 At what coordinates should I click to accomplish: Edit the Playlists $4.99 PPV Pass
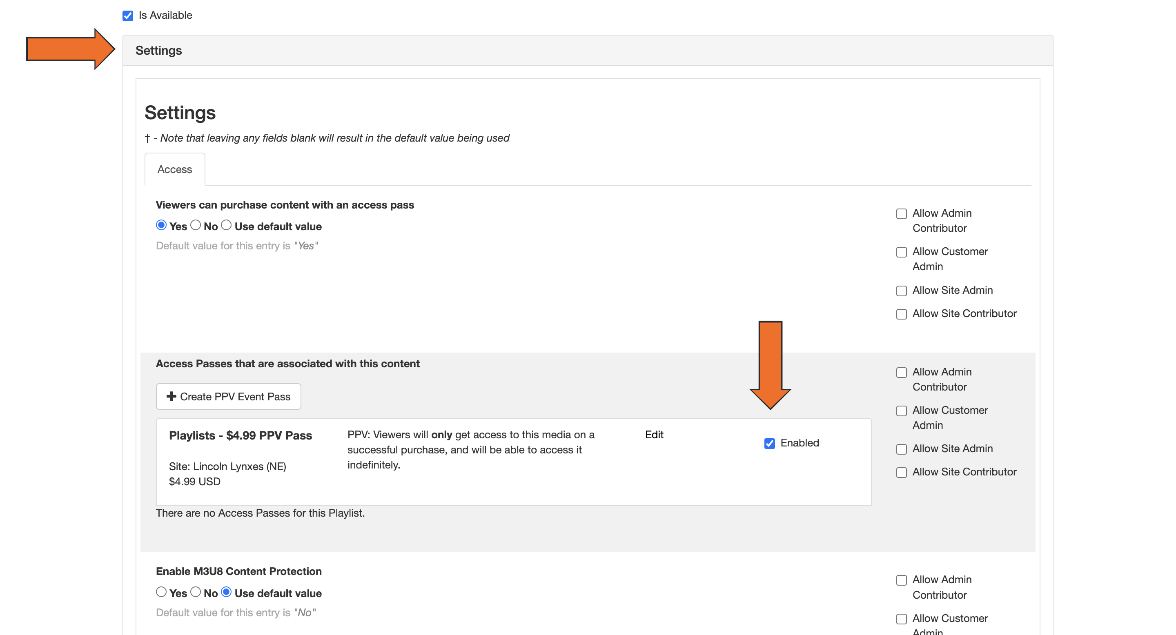click(x=654, y=435)
